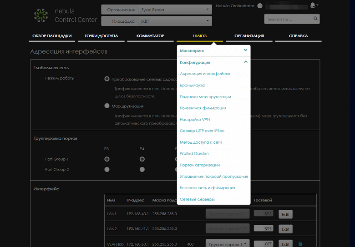Toggle the guest switch for LAN1

[x=264, y=213]
